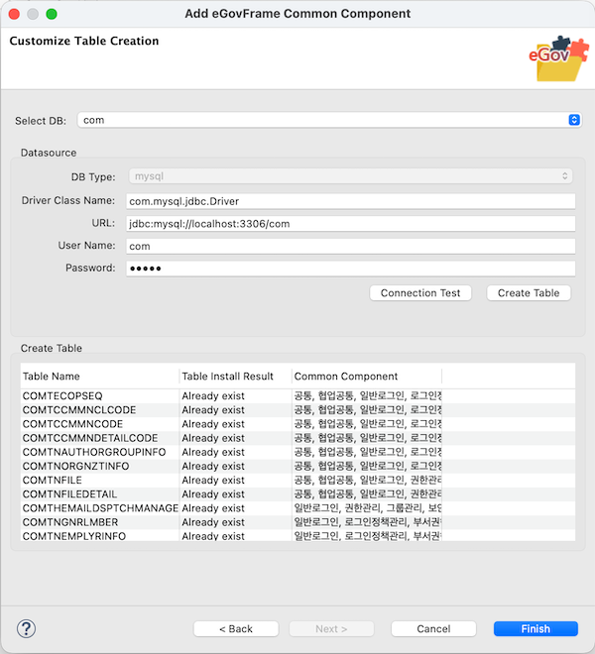The height and width of the screenshot is (654, 595).
Task: Click the Password field
Action: (350, 269)
